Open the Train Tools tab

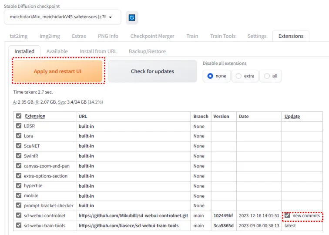click(223, 36)
